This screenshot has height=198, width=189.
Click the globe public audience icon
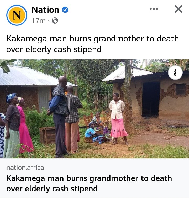tap(55, 20)
